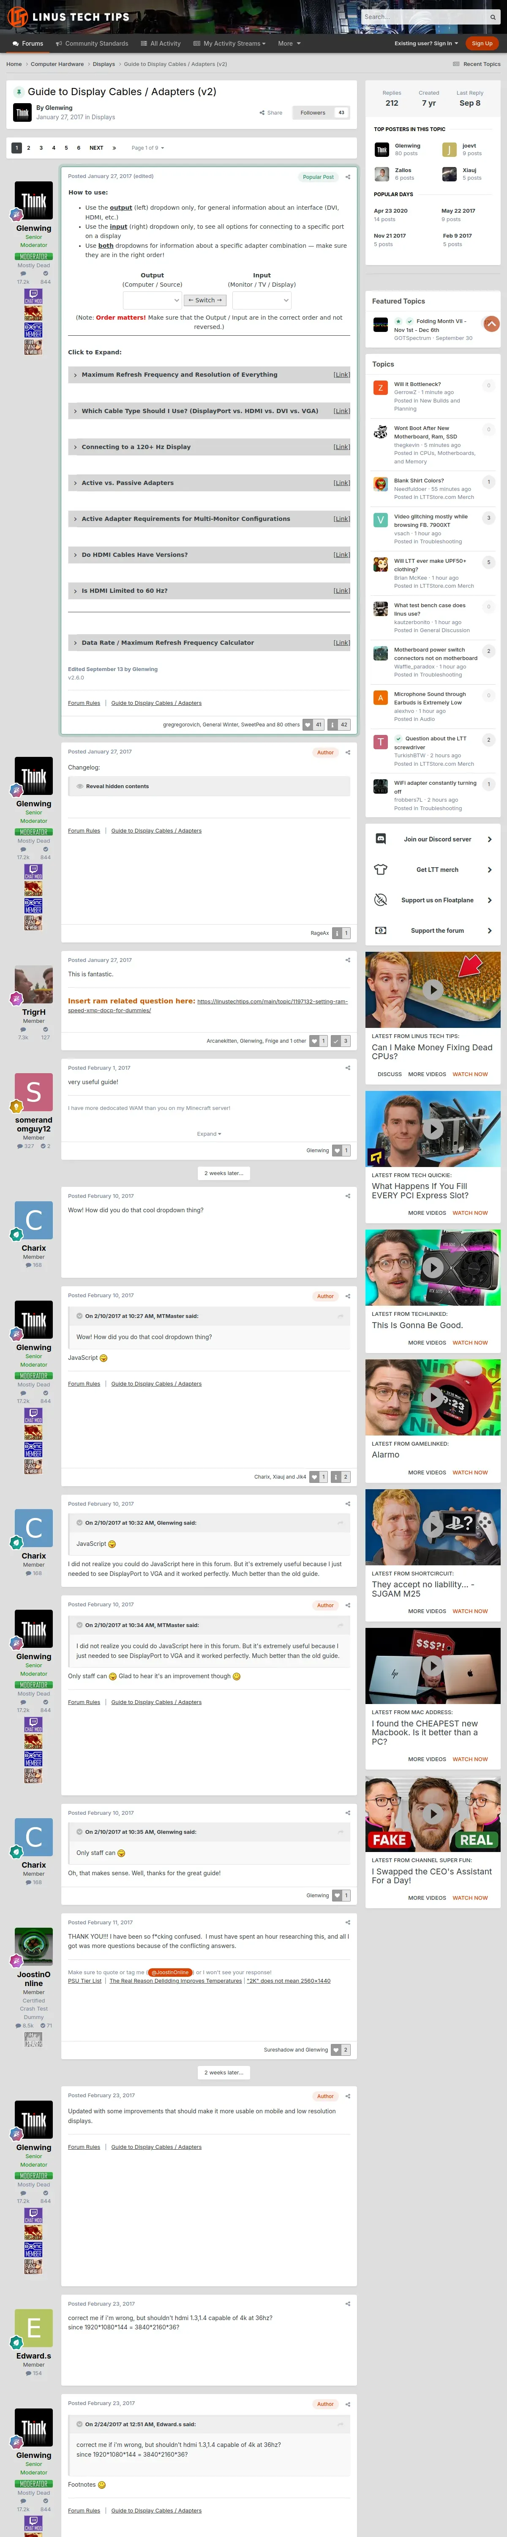Click Zalios avatar in top posters
The width and height of the screenshot is (507, 2537).
click(x=381, y=174)
